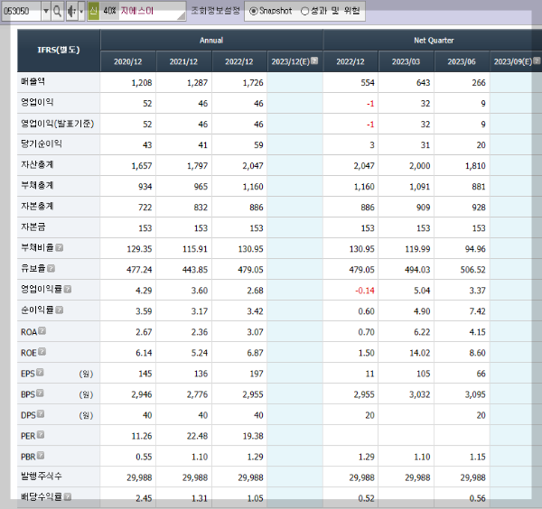Screen dimensions: 542x509
Task: Click the 영업이익(발표기준) row label
Action: pos(58,124)
